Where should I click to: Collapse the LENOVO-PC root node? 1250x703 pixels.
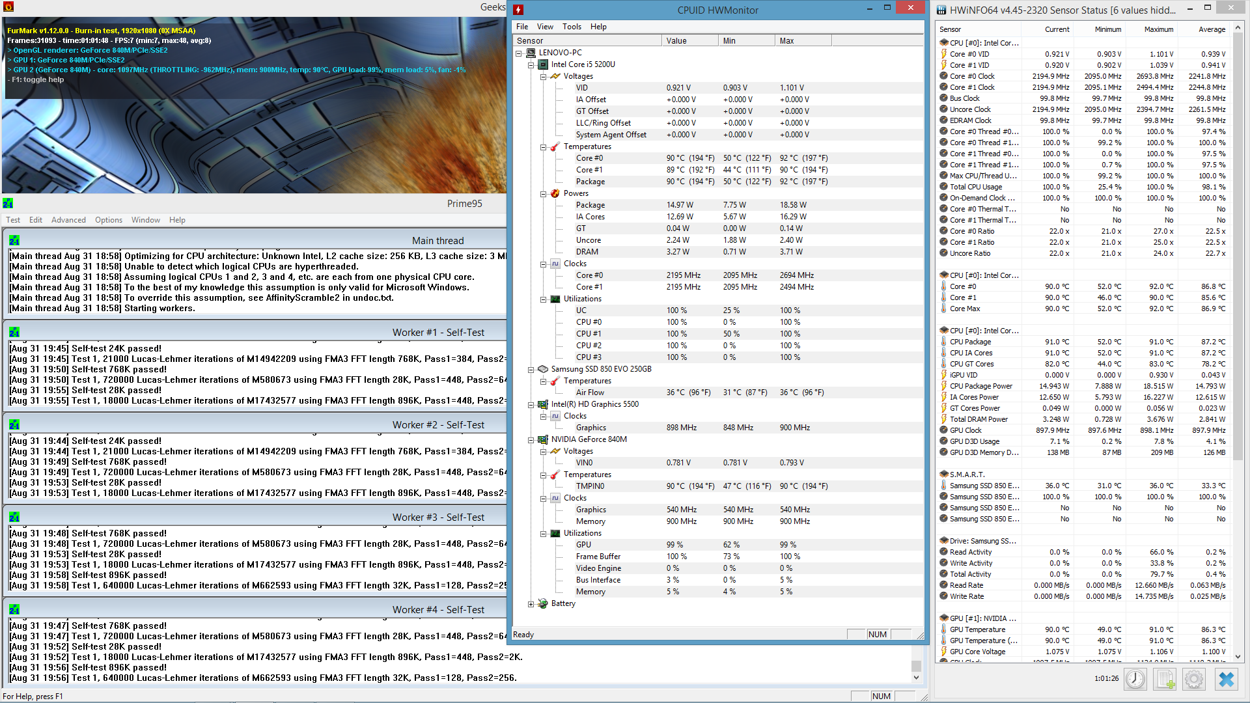point(519,53)
